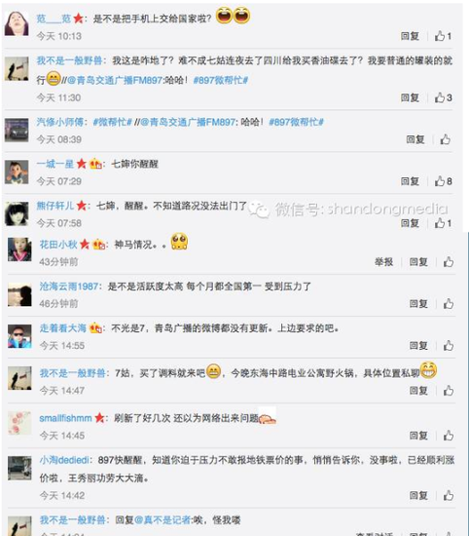Click thumbs-up on 汽修小师傅's comment

[445, 139]
